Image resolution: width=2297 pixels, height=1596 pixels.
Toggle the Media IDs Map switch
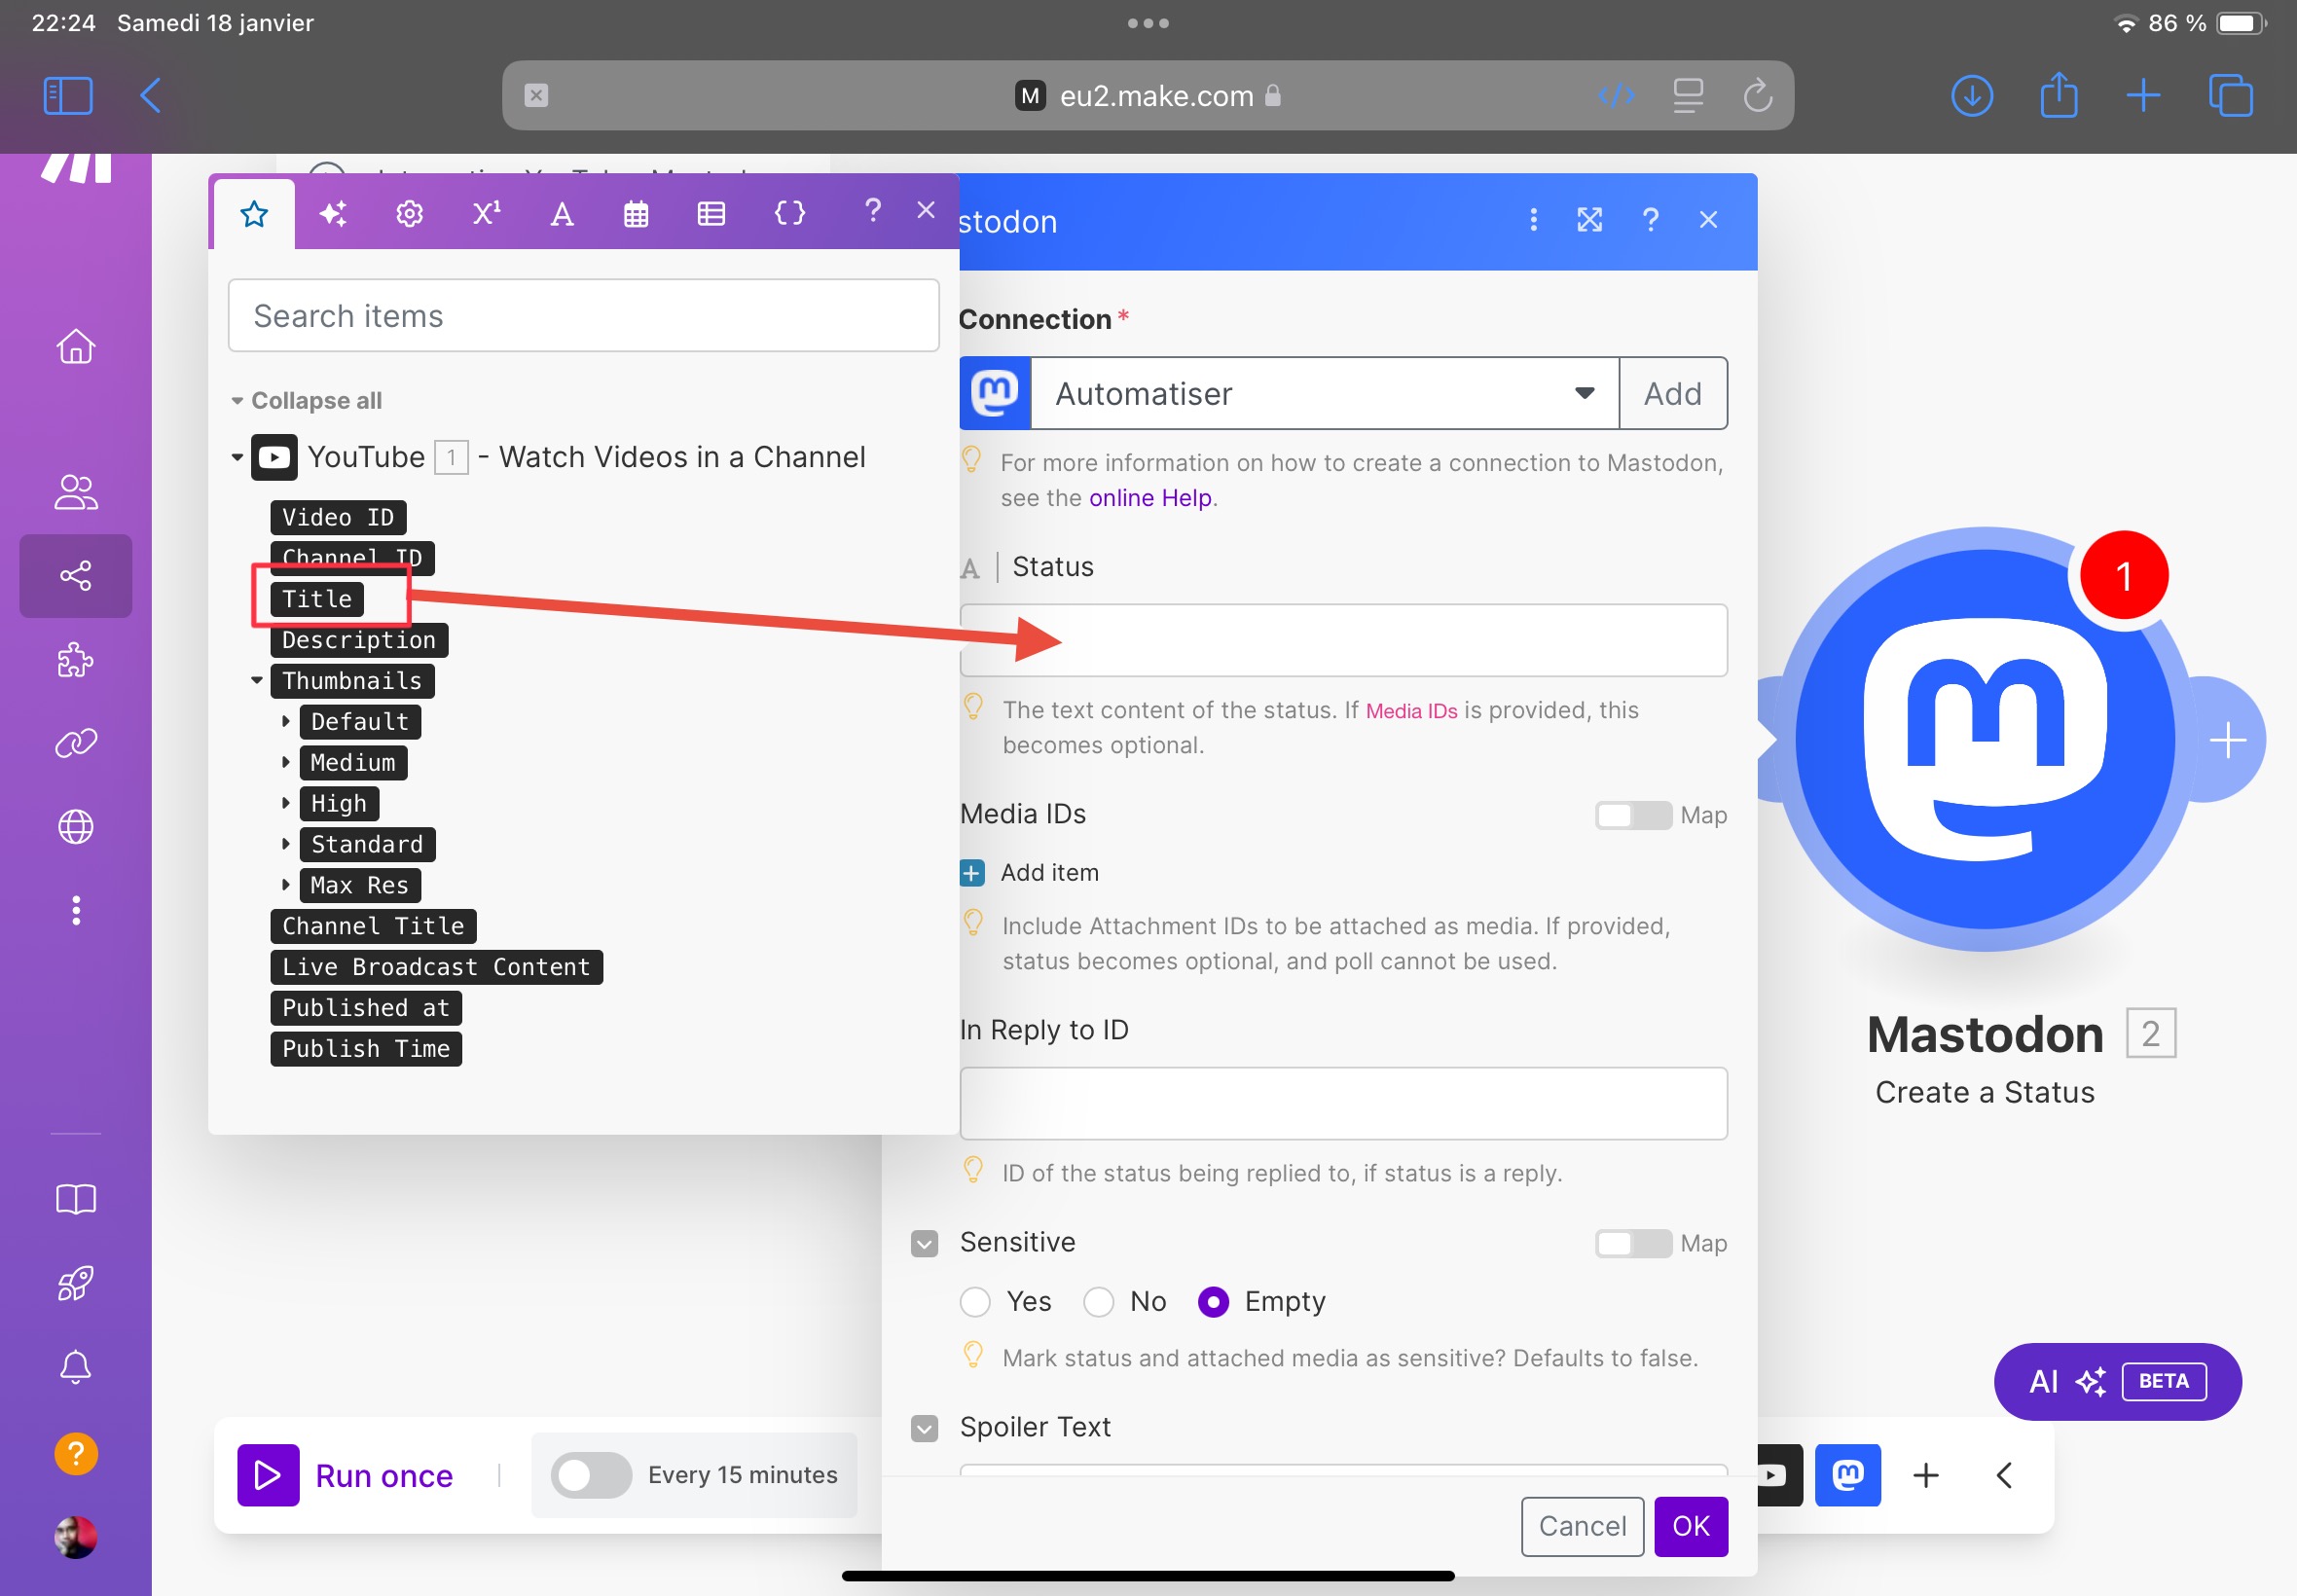tap(1632, 815)
